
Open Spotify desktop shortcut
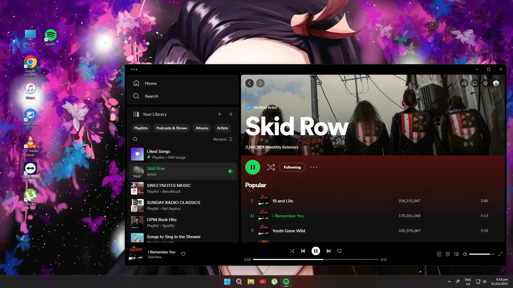pos(50,37)
